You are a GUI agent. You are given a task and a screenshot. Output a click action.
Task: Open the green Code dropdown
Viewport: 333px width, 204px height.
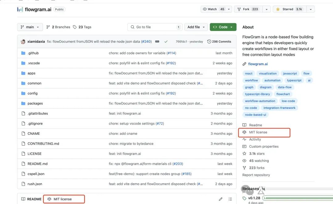click(x=223, y=27)
